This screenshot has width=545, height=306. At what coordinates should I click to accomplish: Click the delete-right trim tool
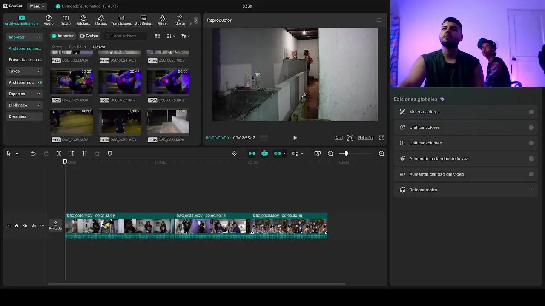(x=84, y=153)
